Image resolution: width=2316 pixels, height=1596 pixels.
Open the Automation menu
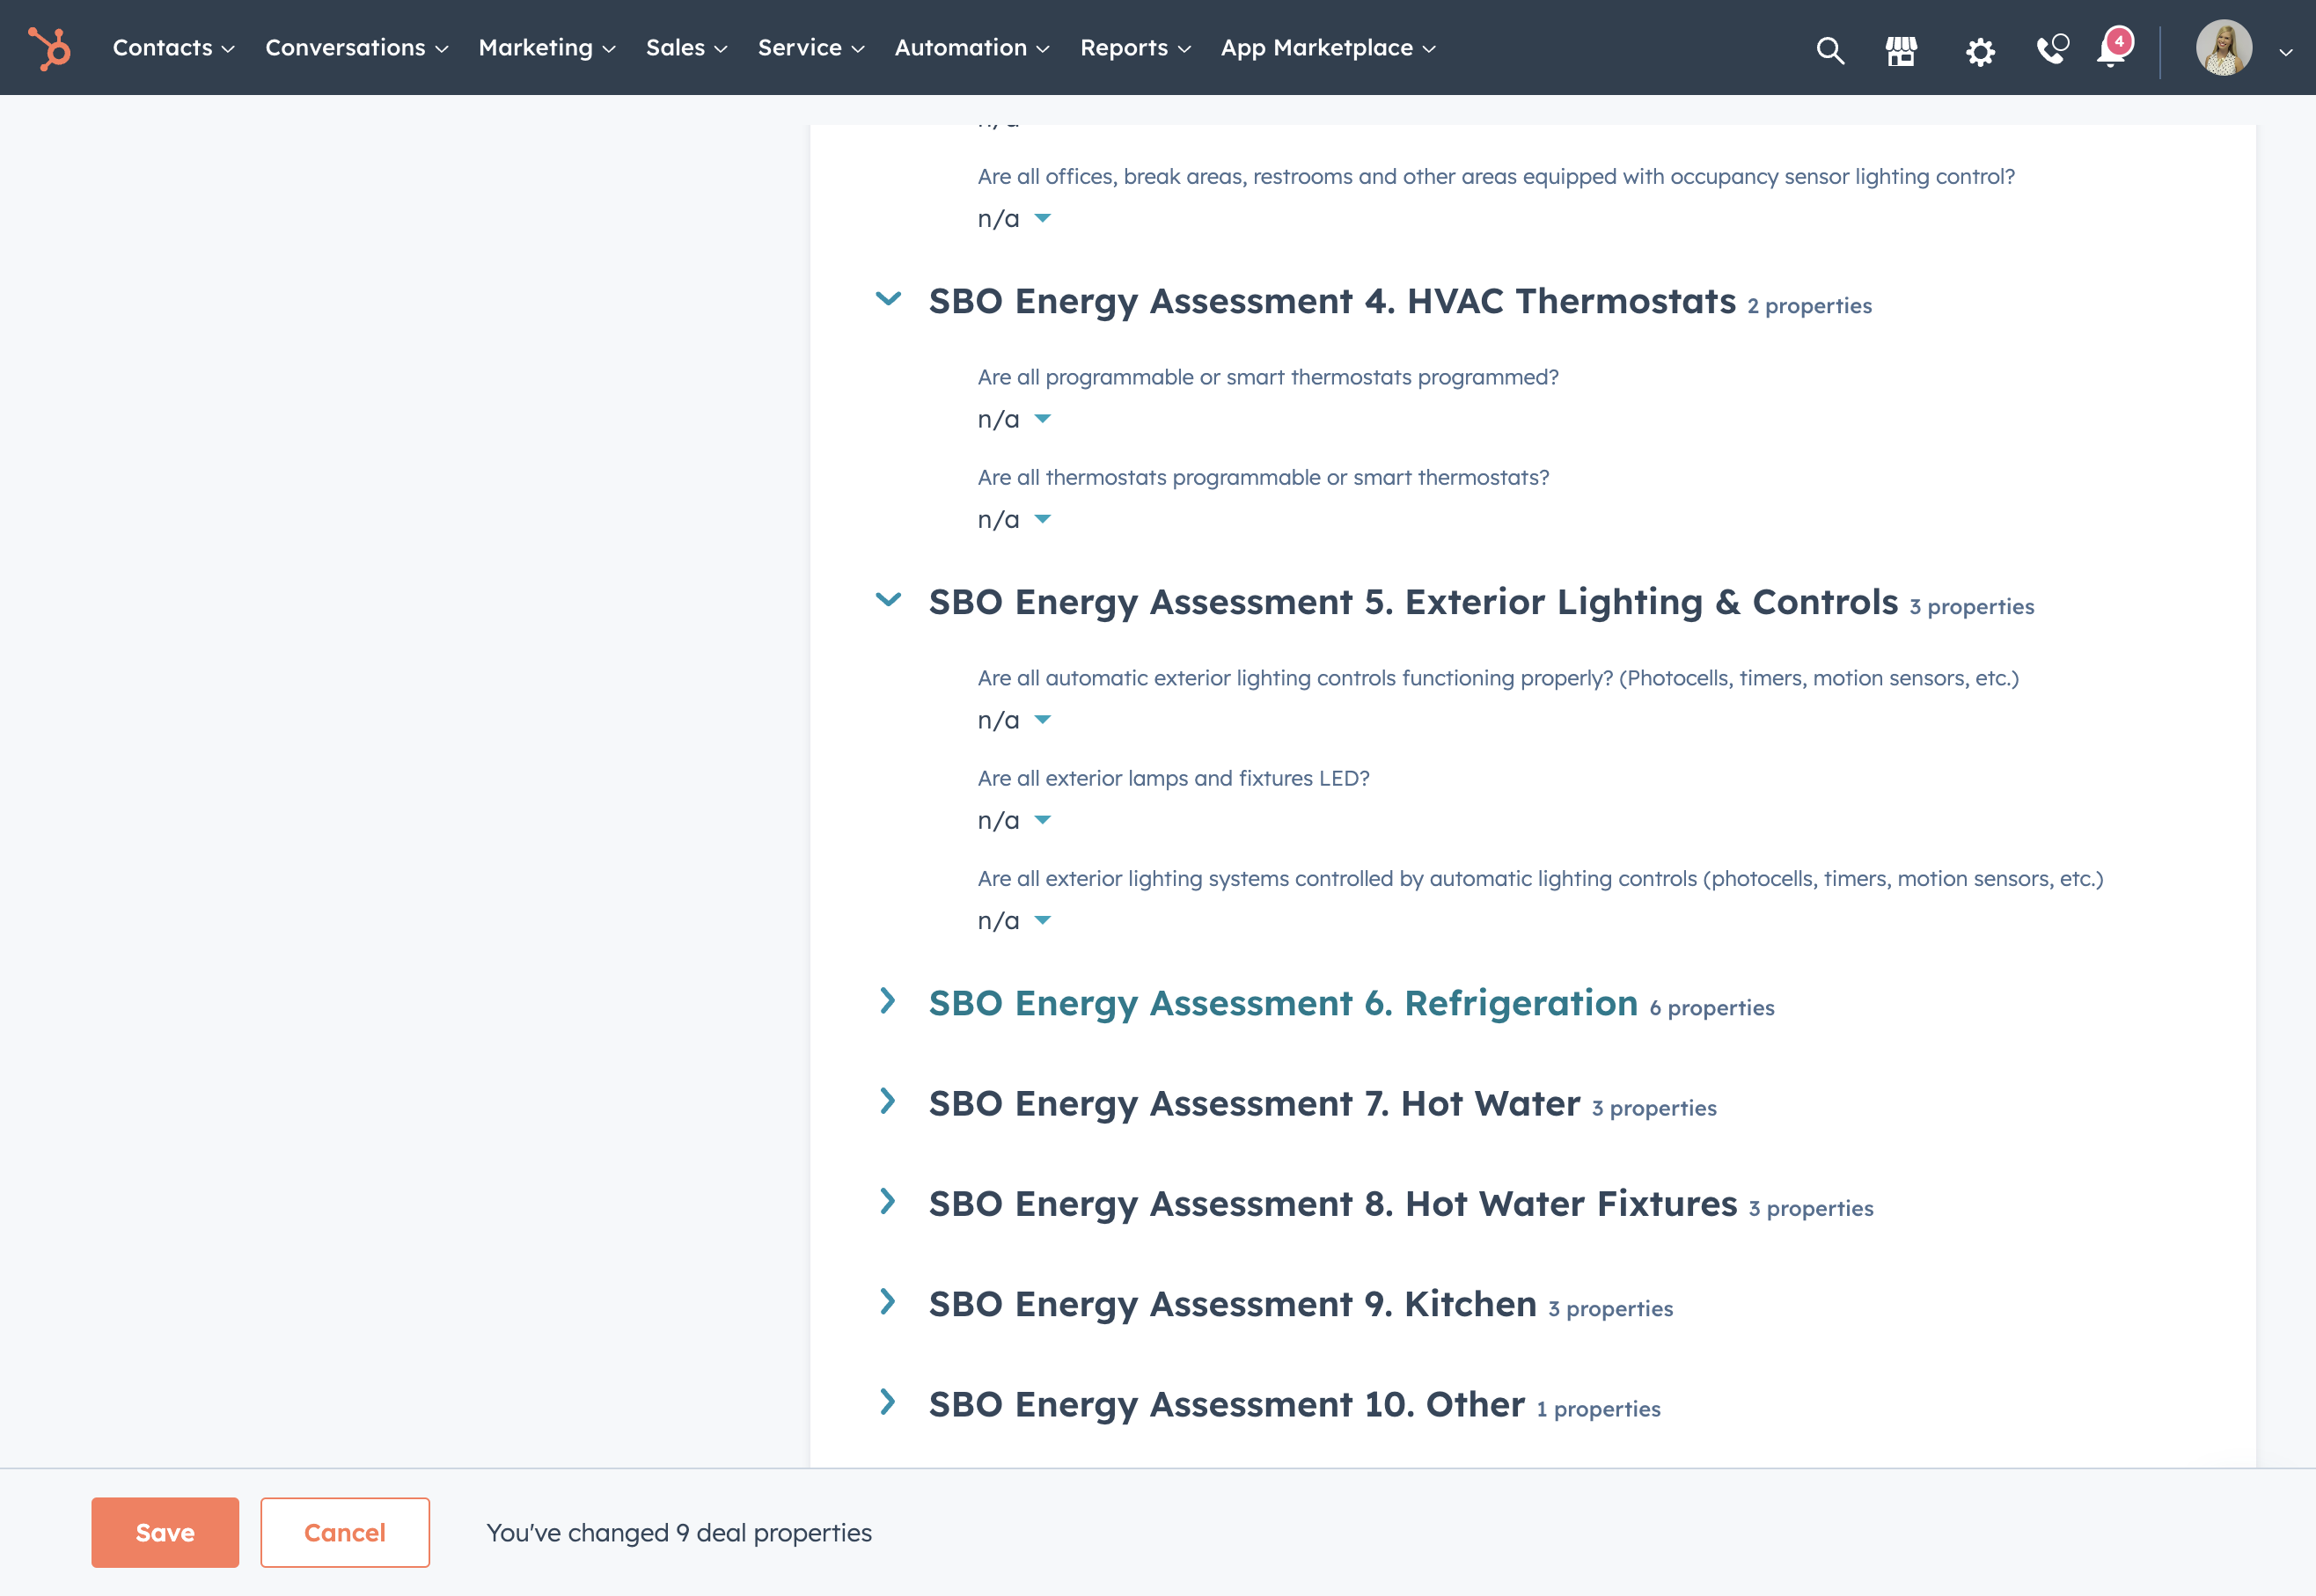click(972, 48)
